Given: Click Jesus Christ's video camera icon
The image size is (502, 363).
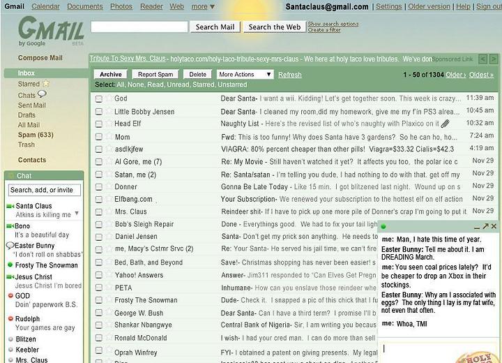Looking at the screenshot, I should (10, 276).
